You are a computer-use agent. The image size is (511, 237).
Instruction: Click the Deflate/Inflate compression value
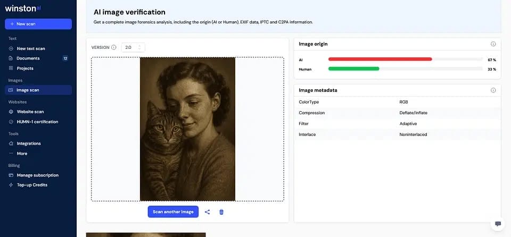tap(413, 113)
